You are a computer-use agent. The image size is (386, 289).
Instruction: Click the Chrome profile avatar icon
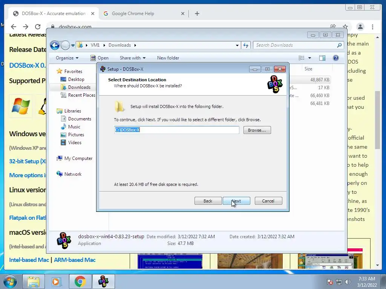(360, 27)
